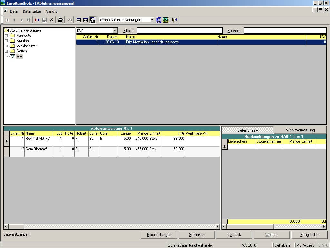Create a new record with the red arrow-star icon
This screenshot has height=248, width=330.
pyautogui.click(x=37, y=20)
